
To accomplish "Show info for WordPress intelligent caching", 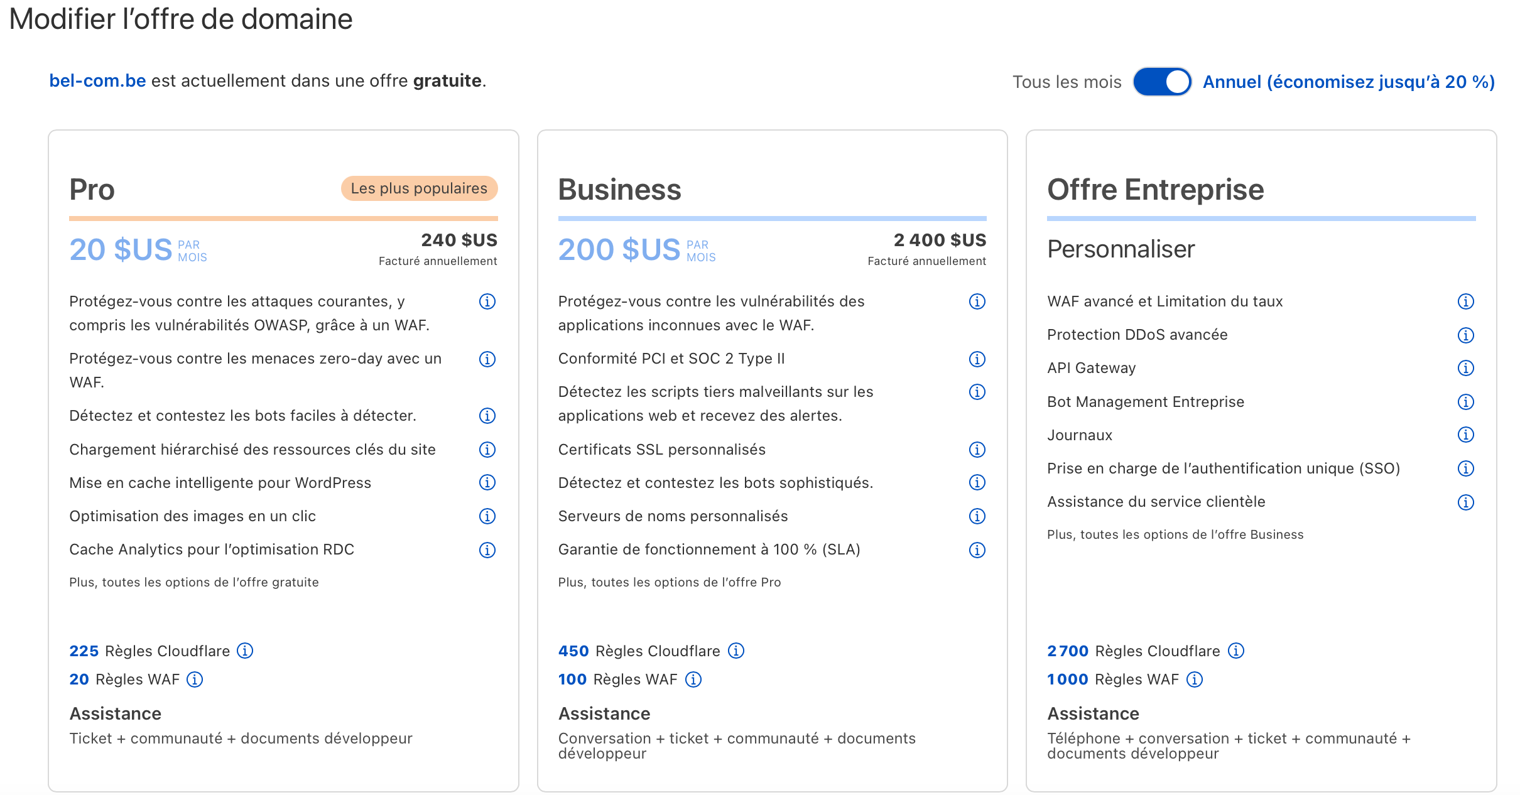I will click(x=487, y=482).
